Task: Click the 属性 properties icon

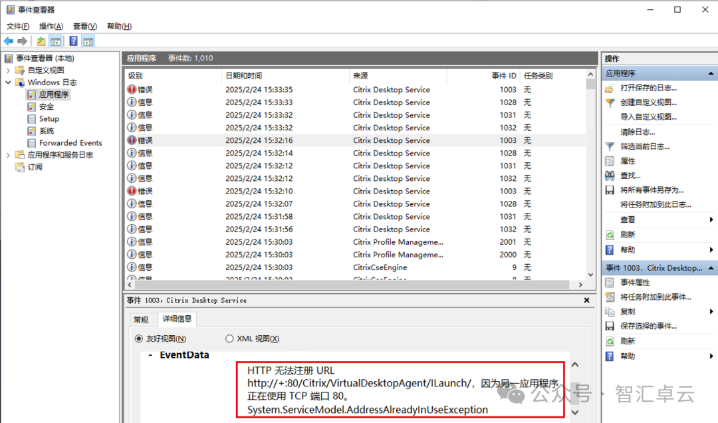Action: (x=610, y=162)
